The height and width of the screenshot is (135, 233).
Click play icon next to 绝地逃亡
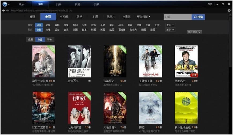[x=197, y=81]
